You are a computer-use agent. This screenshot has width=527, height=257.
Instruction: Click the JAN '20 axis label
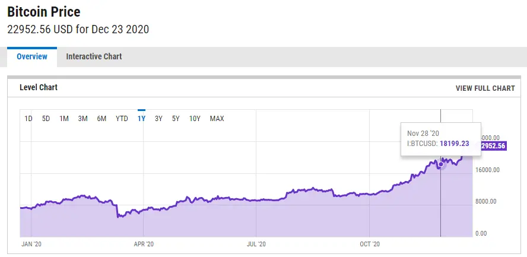pyautogui.click(x=31, y=244)
